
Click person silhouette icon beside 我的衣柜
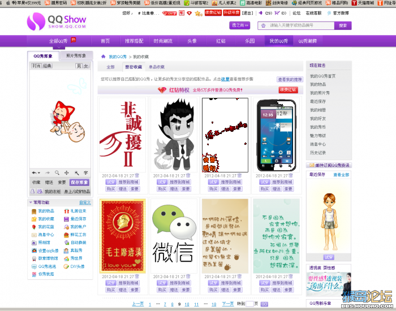pos(33,191)
